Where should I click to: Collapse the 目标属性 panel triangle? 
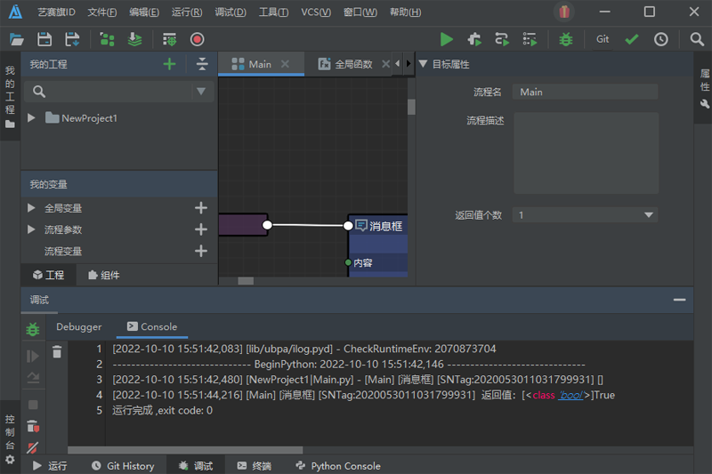pyautogui.click(x=424, y=64)
